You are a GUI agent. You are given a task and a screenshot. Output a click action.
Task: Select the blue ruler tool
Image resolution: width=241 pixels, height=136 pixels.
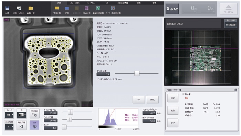click(x=67, y=8)
